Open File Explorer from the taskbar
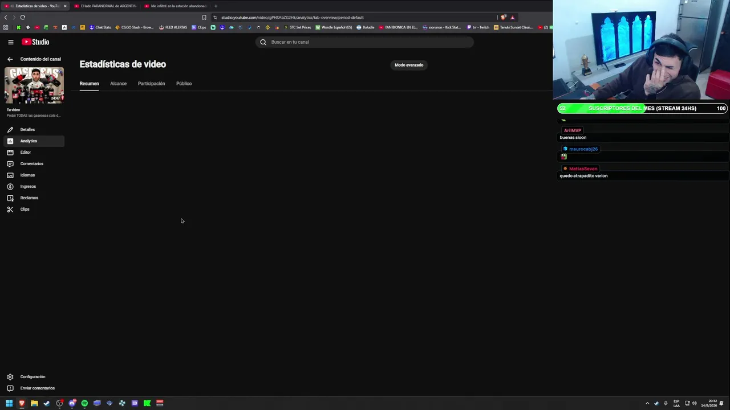The width and height of the screenshot is (730, 410). coord(34,403)
